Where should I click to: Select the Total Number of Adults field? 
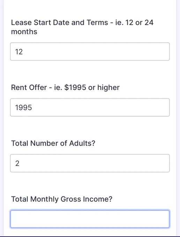pos(90,163)
